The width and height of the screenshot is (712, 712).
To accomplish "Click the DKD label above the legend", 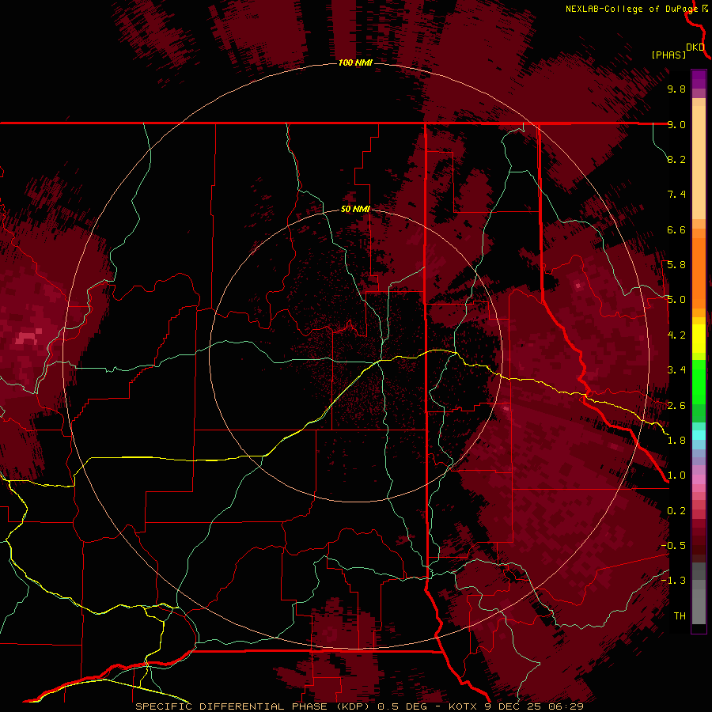I will [x=695, y=47].
